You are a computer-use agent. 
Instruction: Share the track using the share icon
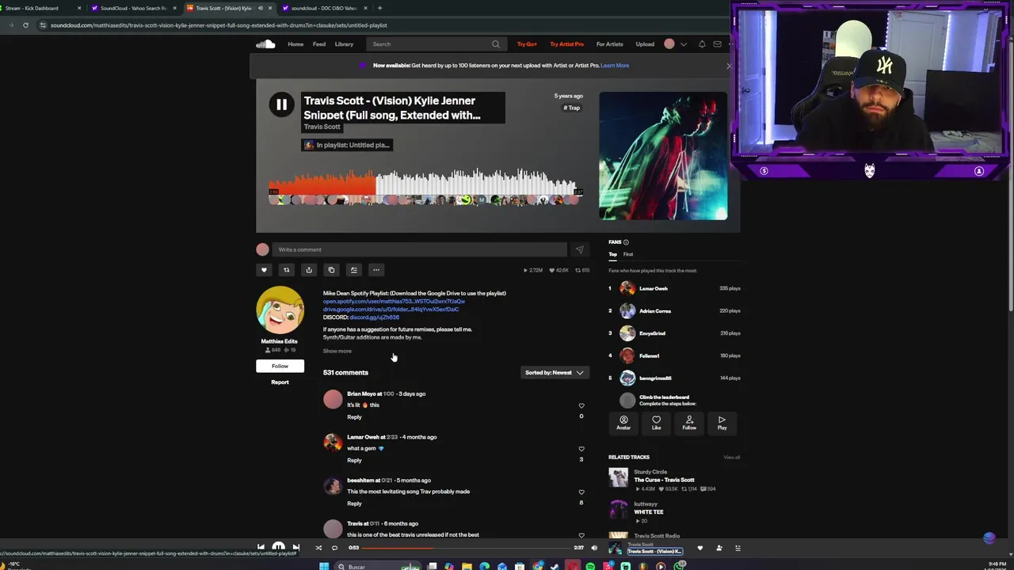pos(309,270)
